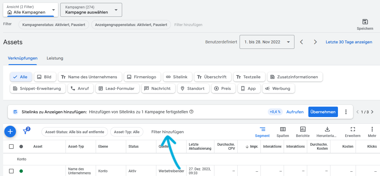Select the Textzeile asset chip
Image resolution: width=380 pixels, height=176 pixels.
tap(249, 77)
